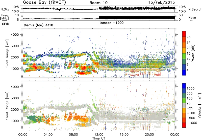Click the '3000' tick on velocity panel
202x140 pixels.
click(x=15, y=98)
